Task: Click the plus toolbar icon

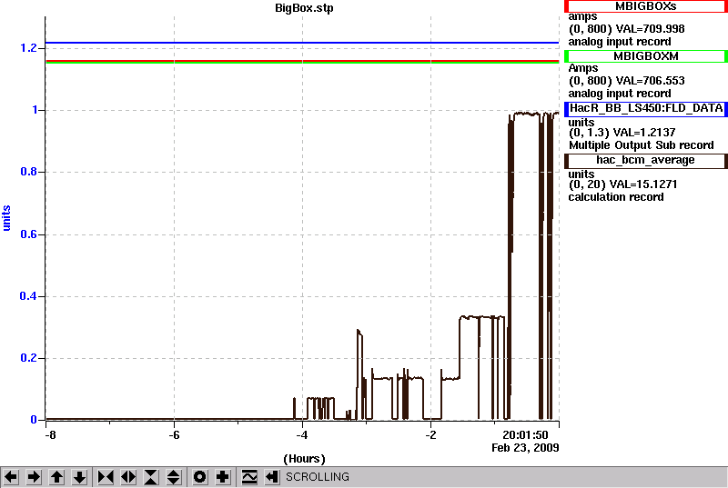Action: 223,477
